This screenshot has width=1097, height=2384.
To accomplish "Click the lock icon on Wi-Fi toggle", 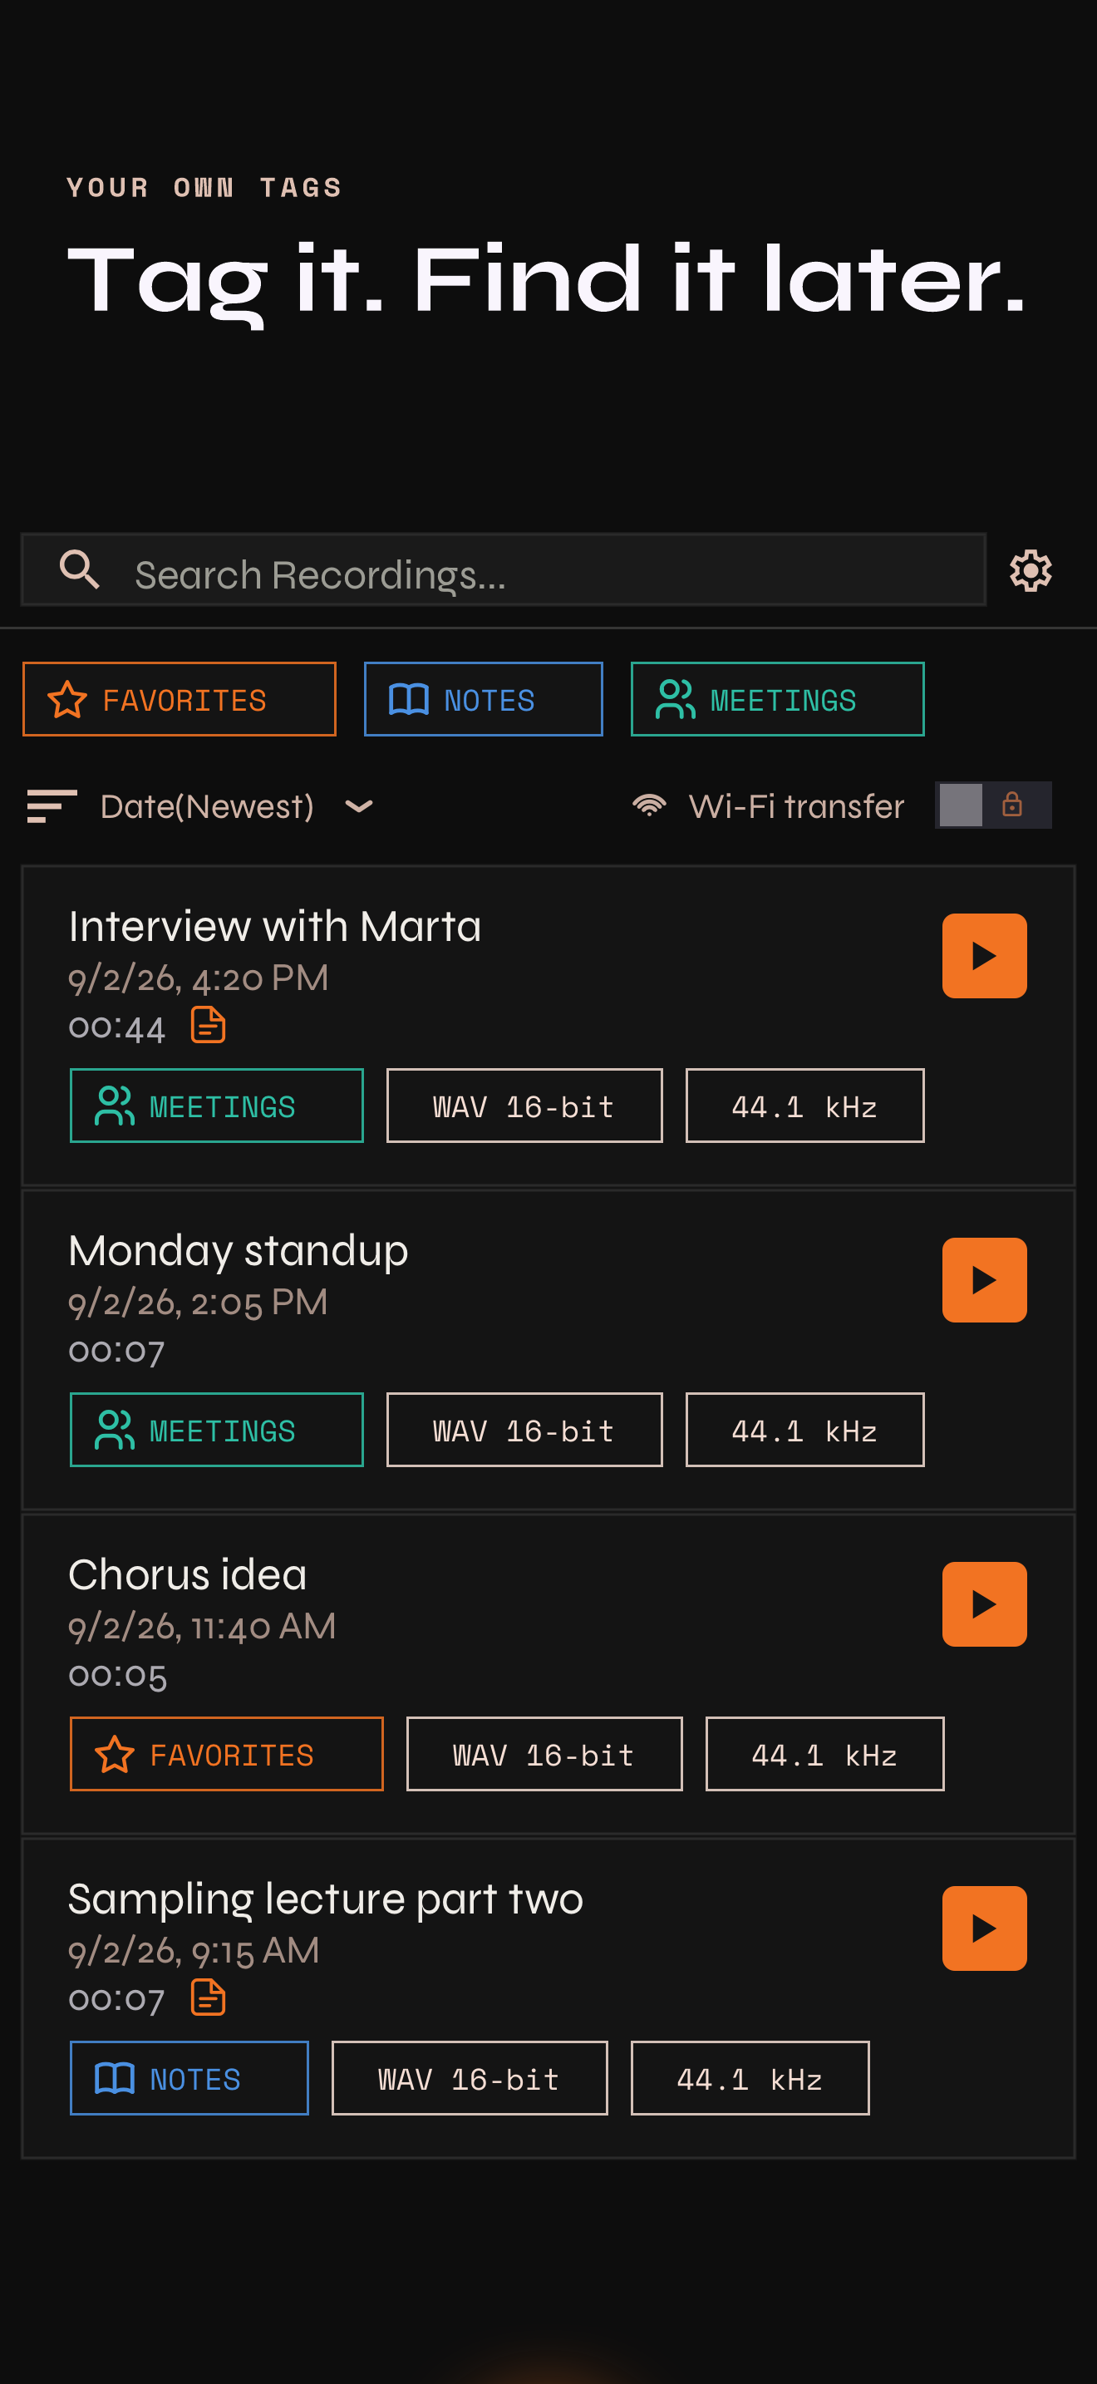I will pyautogui.click(x=1012, y=805).
